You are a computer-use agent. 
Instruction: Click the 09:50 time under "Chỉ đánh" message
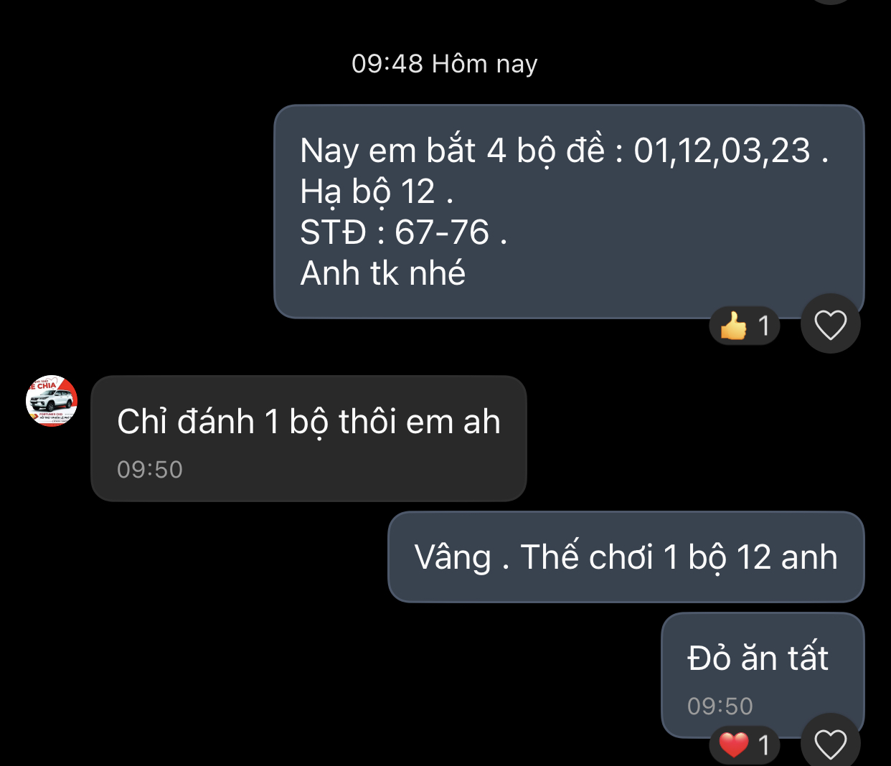150,469
